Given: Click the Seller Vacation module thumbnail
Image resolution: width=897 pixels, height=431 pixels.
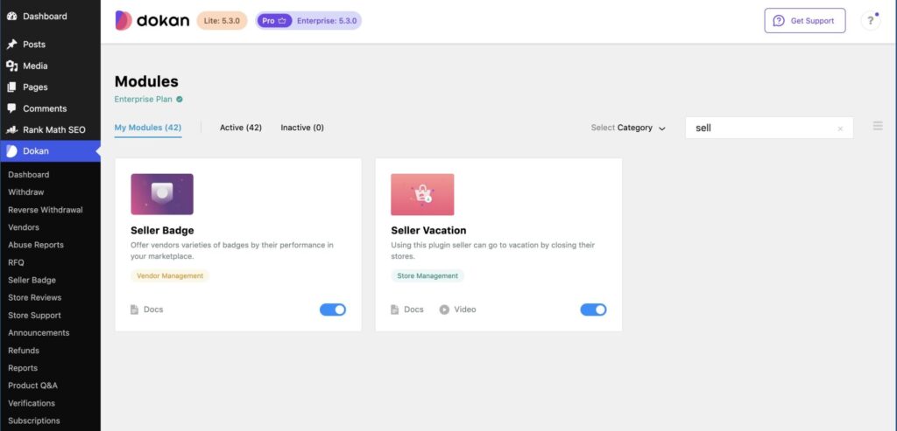Looking at the screenshot, I should 422,194.
